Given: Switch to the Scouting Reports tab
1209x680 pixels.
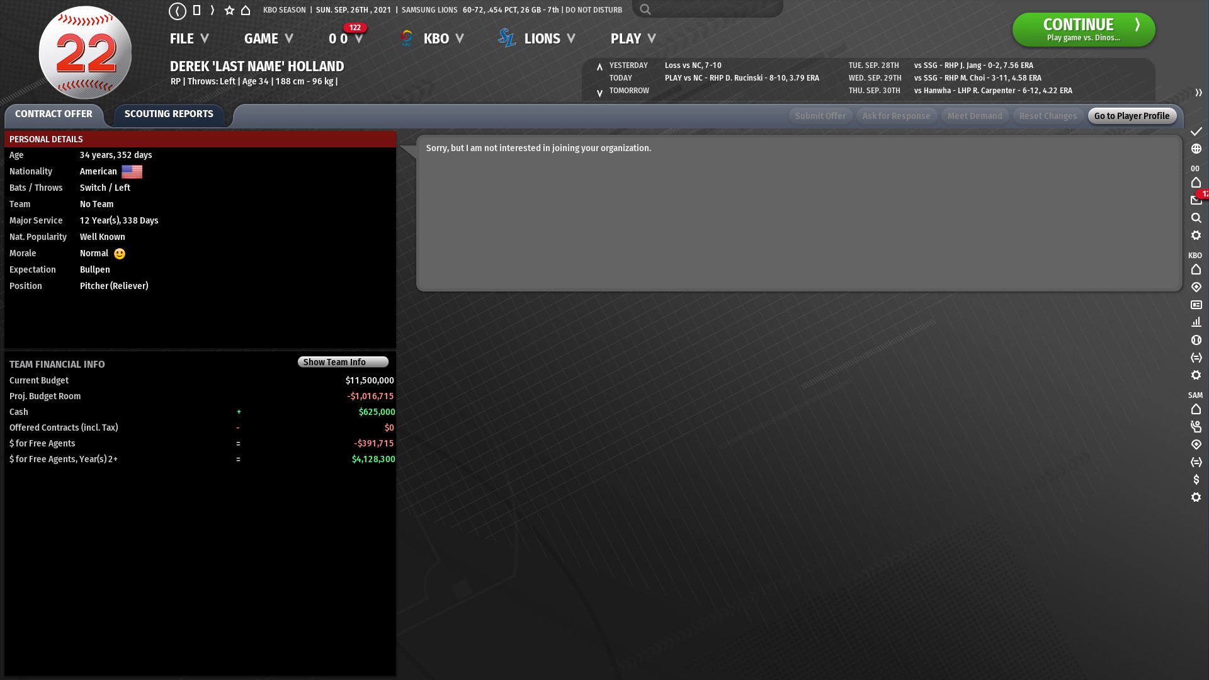Looking at the screenshot, I should coord(169,114).
